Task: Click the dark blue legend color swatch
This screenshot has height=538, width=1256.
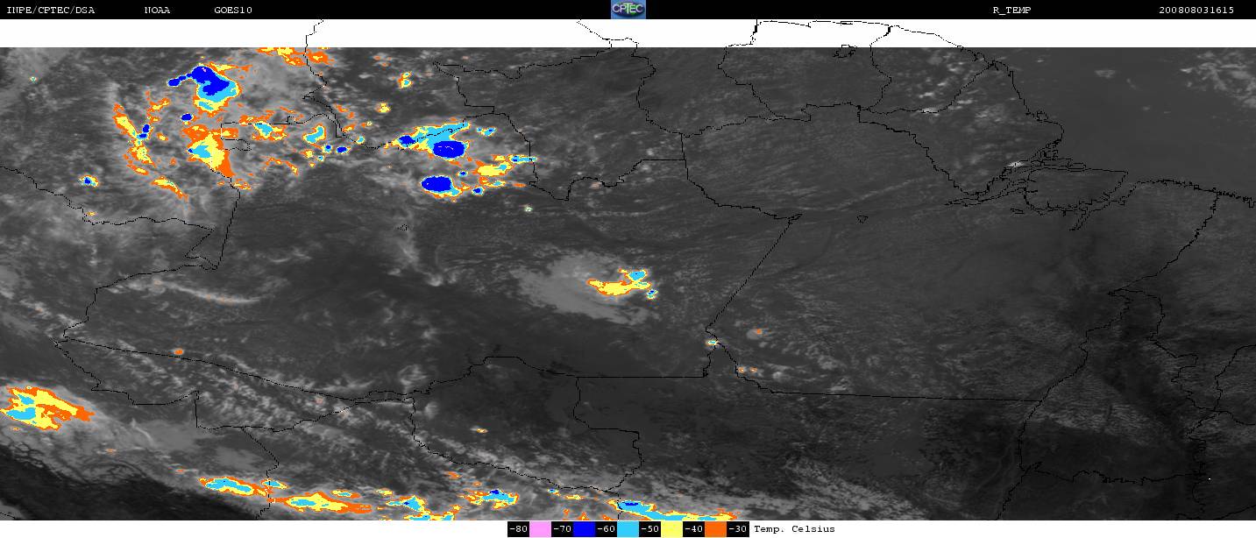Action: point(584,529)
